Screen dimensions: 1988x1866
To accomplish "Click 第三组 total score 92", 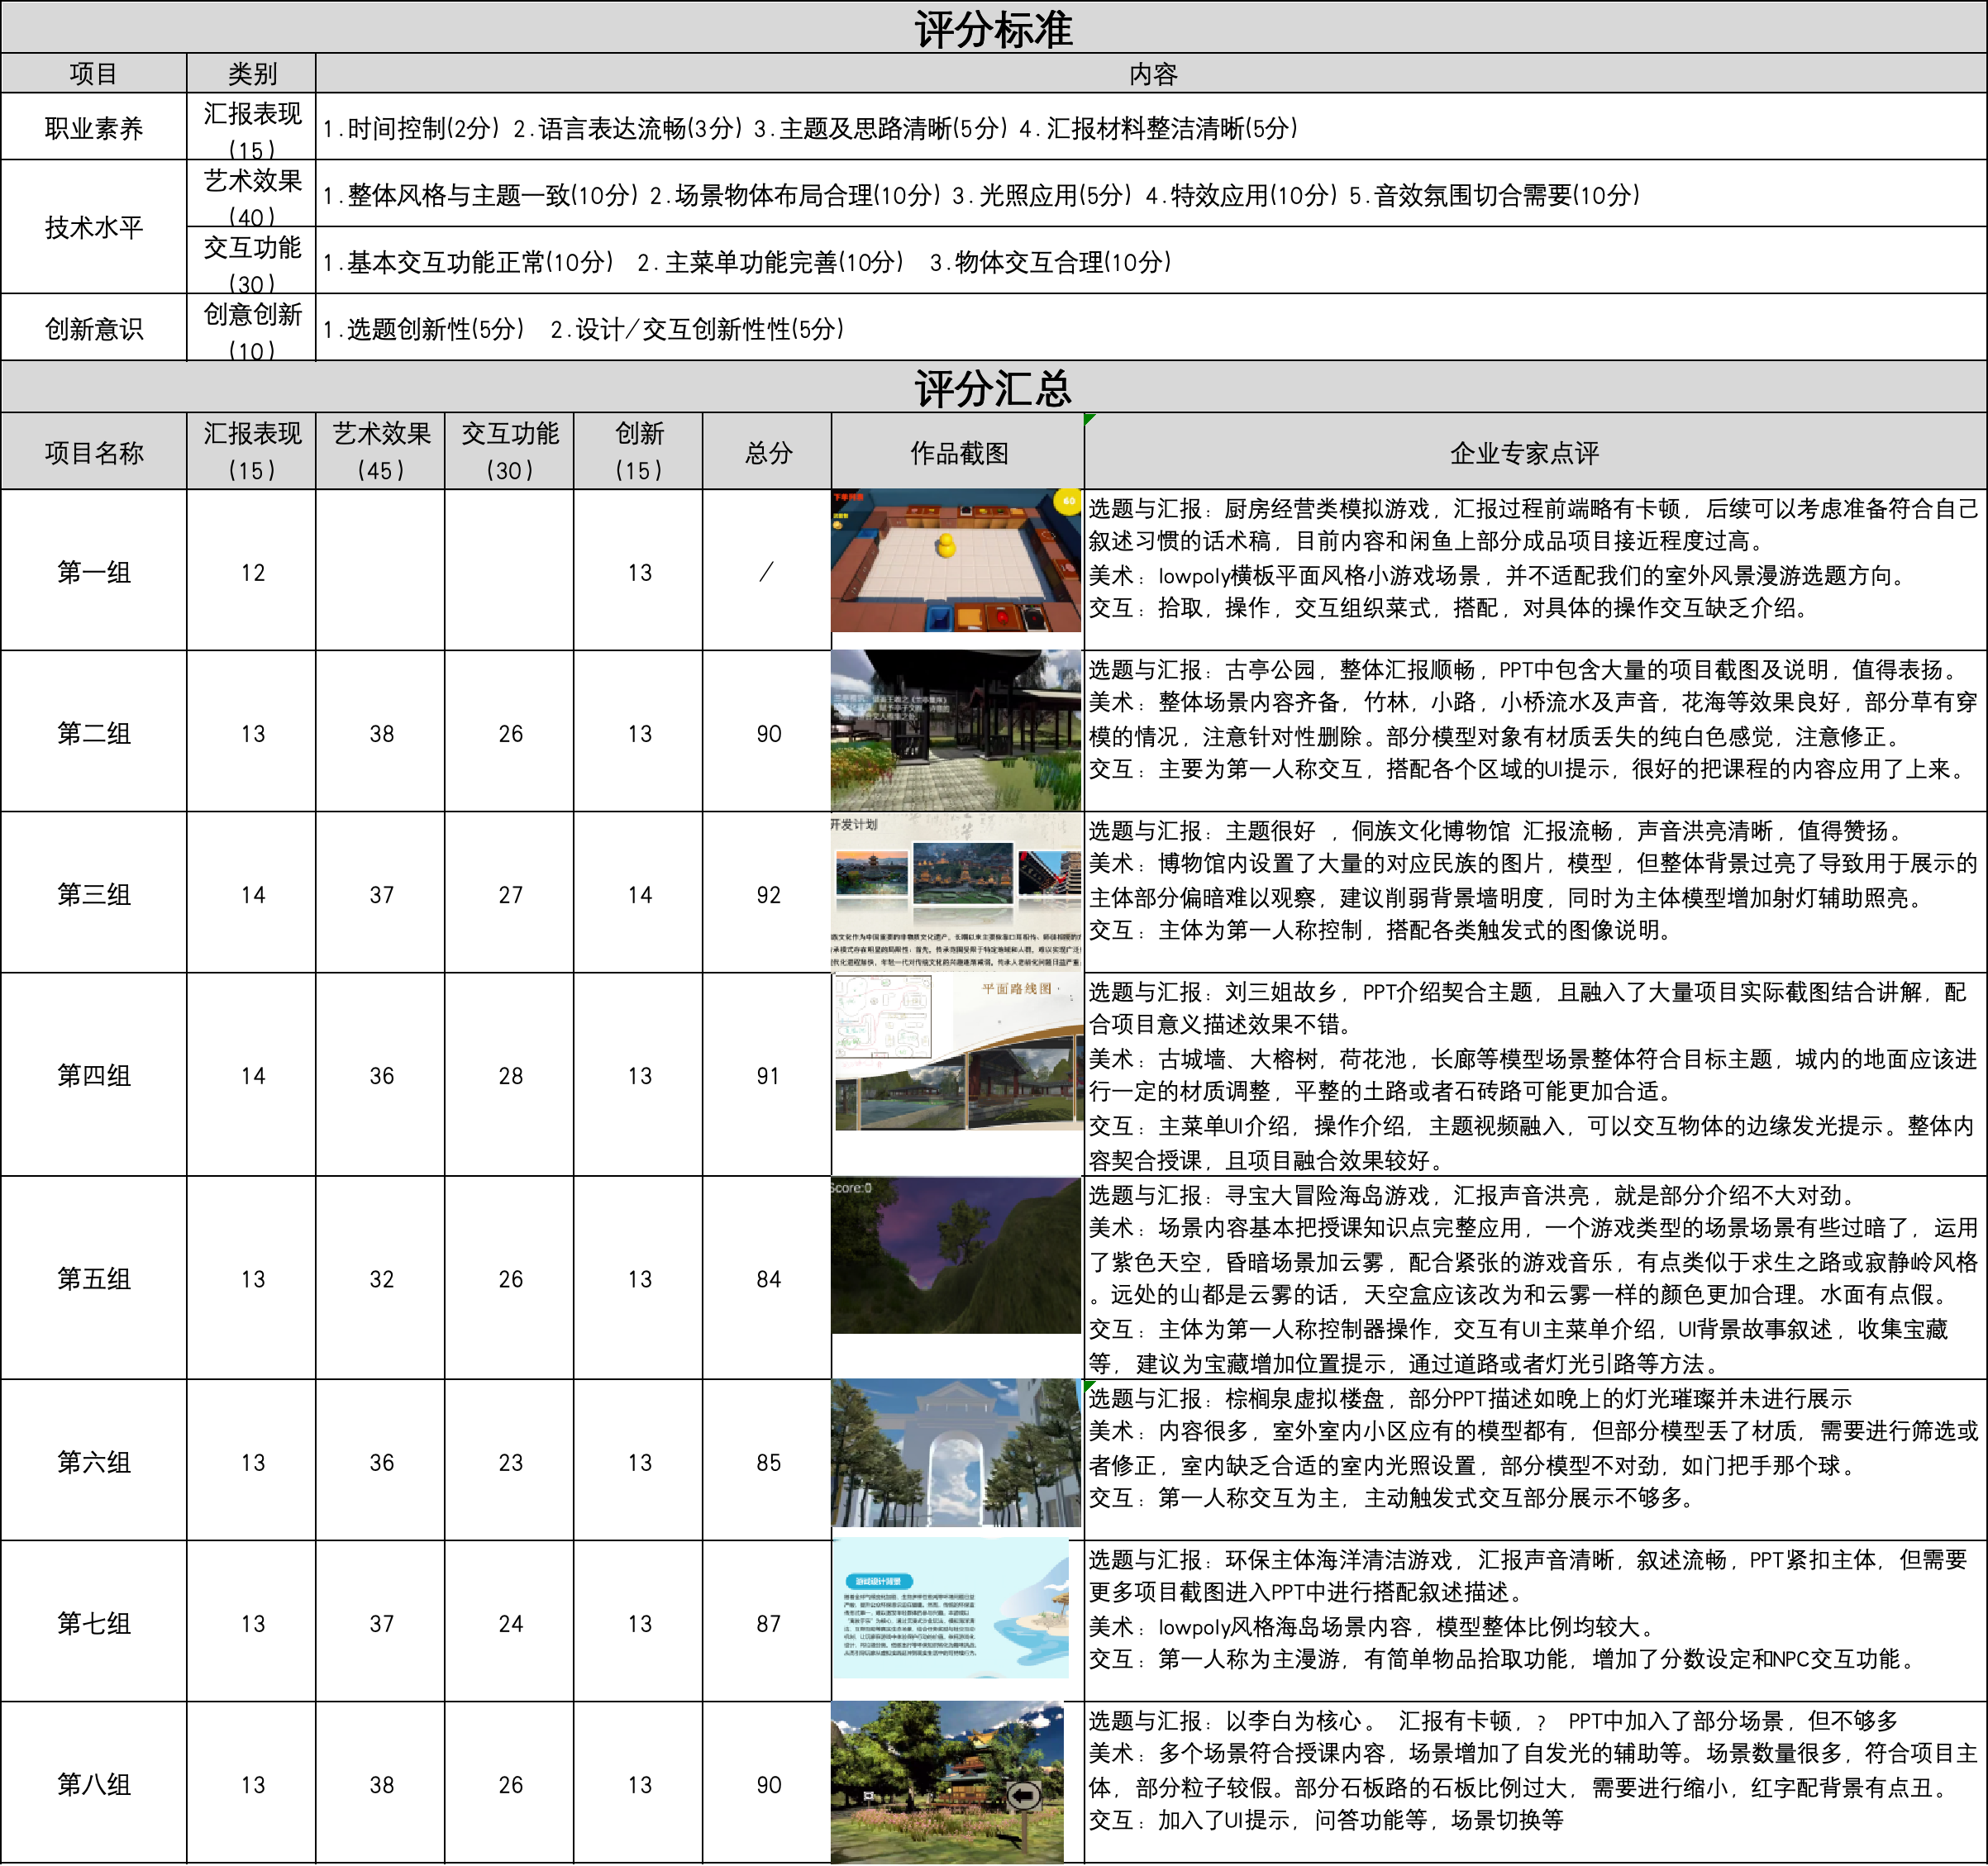I will (x=767, y=892).
